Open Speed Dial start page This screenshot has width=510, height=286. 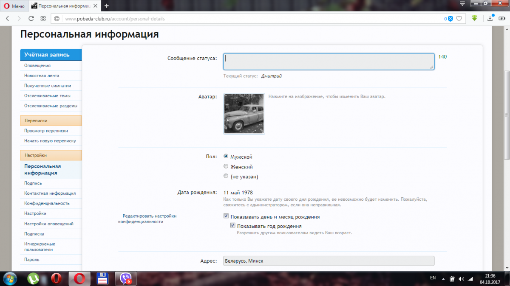click(43, 19)
